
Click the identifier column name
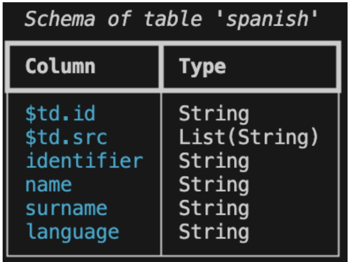pyautogui.click(x=84, y=161)
